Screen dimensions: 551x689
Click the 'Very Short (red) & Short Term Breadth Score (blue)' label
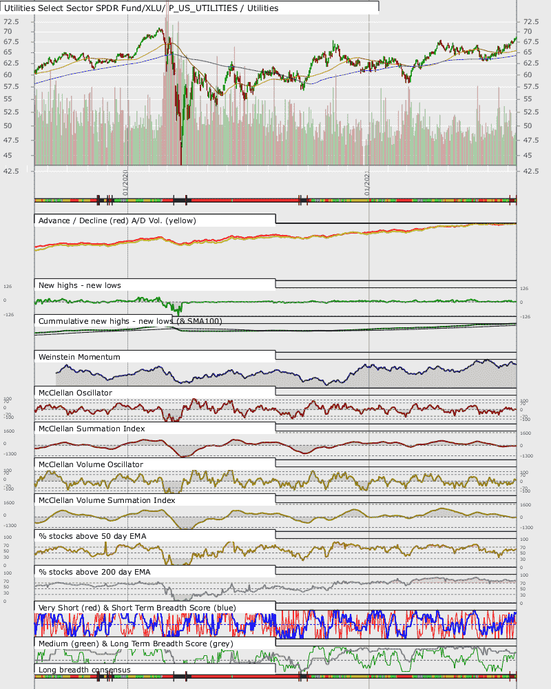pyautogui.click(x=137, y=608)
